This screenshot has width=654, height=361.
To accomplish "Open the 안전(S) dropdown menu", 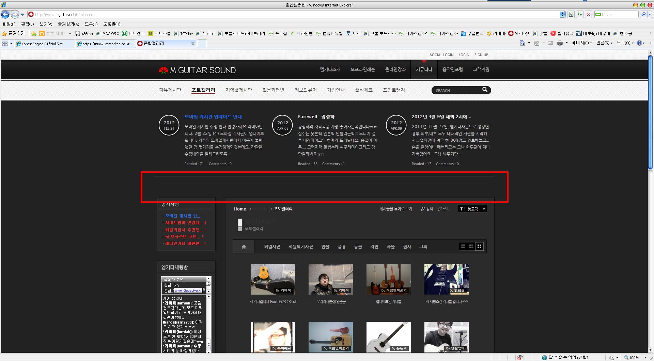I will (x=604, y=43).
